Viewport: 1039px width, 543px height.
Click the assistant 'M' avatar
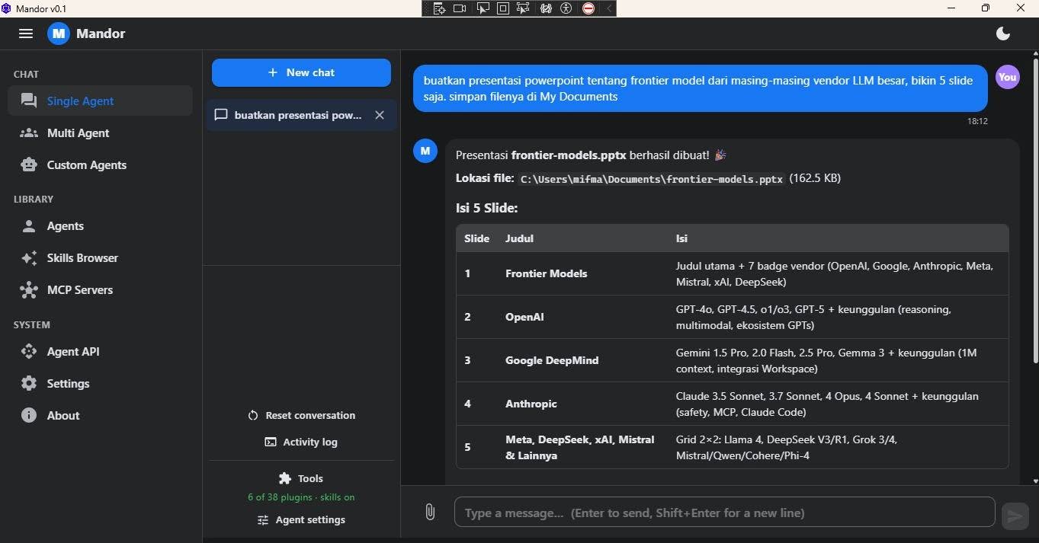(x=425, y=151)
